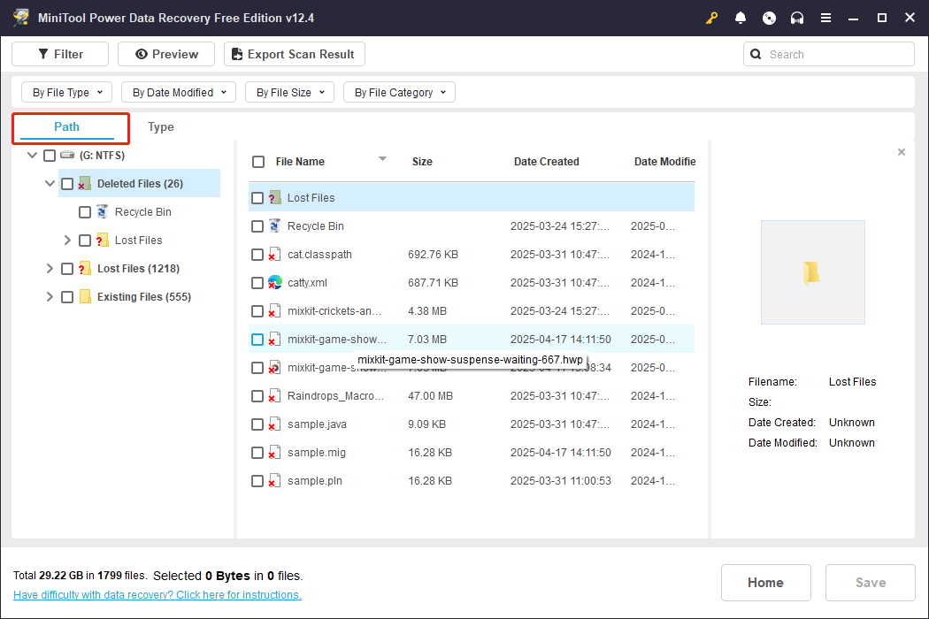Click the MiniTool app logo icon
The image size is (929, 619).
[x=20, y=17]
